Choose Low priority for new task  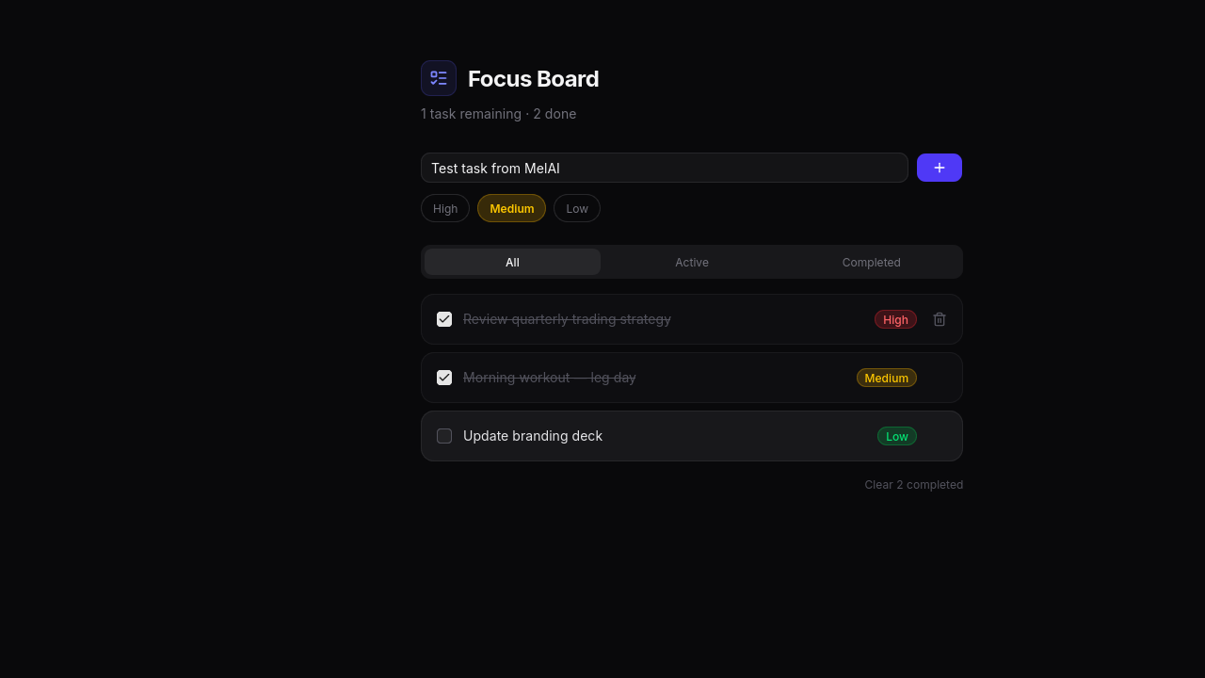(577, 208)
